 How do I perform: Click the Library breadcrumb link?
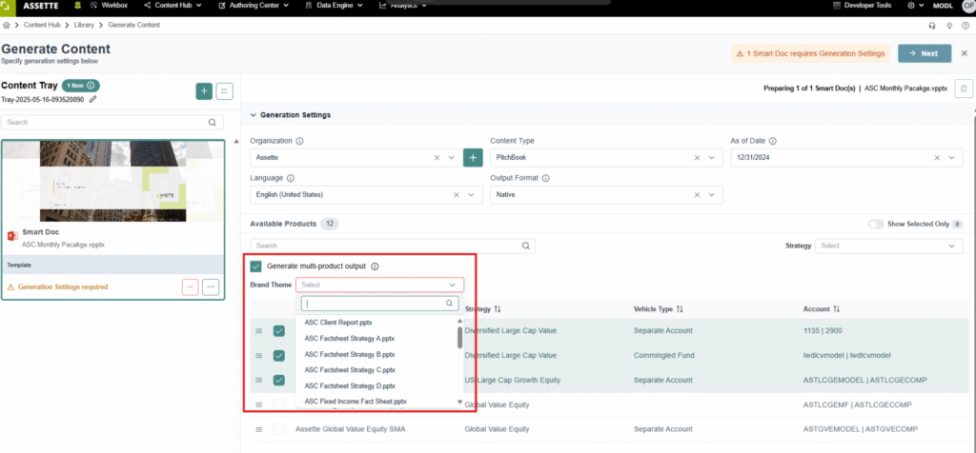tap(84, 25)
